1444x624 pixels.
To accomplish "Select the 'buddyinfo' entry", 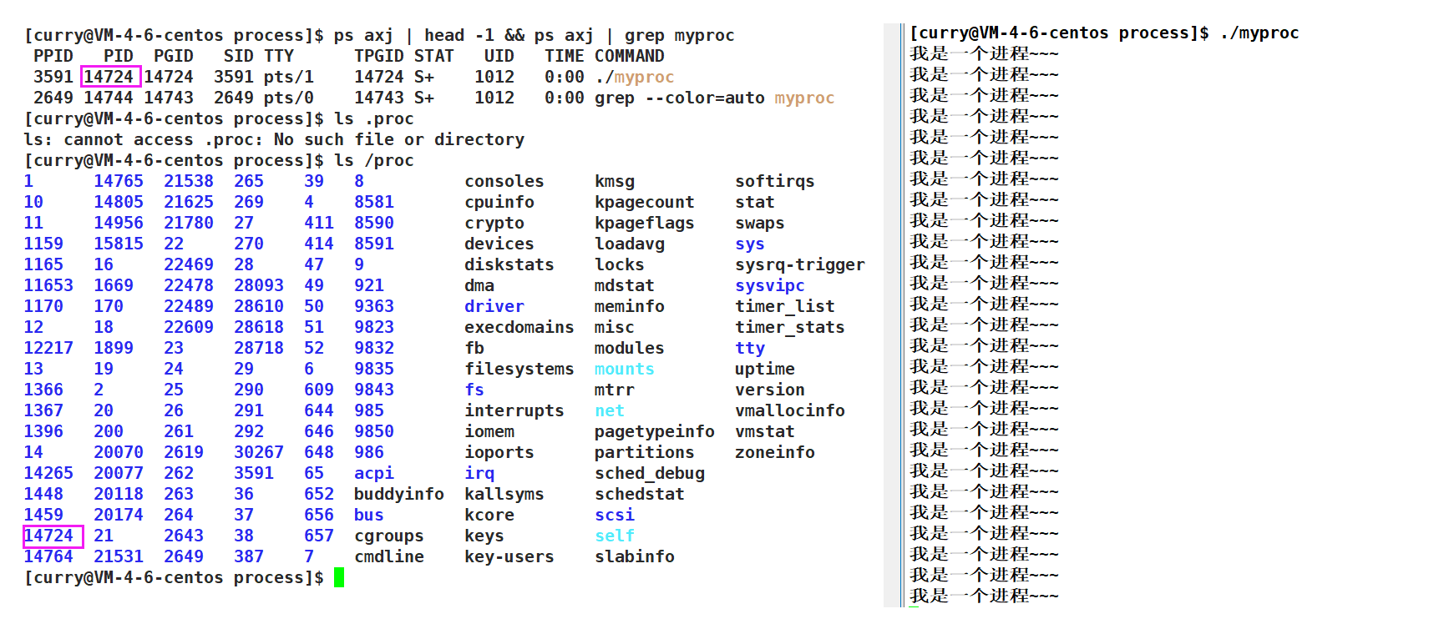I will point(398,495).
